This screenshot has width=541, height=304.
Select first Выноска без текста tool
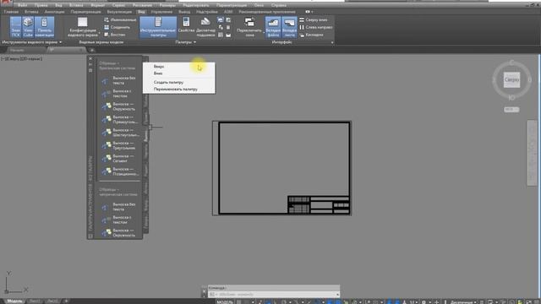pyautogui.click(x=119, y=80)
